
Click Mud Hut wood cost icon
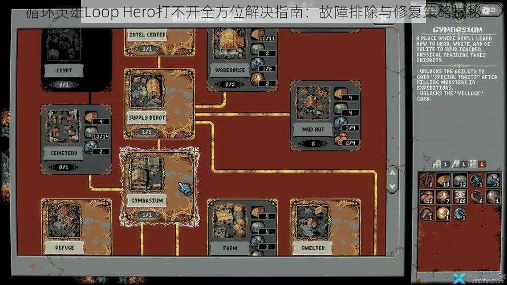click(x=340, y=94)
